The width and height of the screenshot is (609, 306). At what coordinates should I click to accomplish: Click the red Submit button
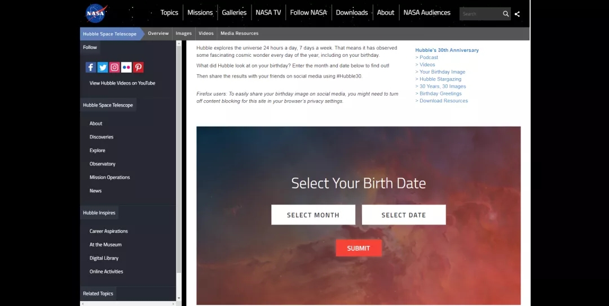(359, 248)
